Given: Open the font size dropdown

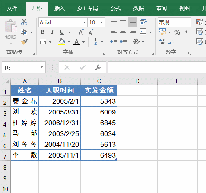Looking at the screenshot, I should coord(102,22).
